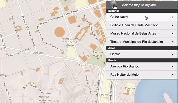Expand the Clube Naval dropdown arrow

[x=172, y=17]
